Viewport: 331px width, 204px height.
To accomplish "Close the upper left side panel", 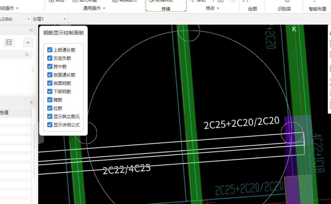I will pyautogui.click(x=31, y=30).
